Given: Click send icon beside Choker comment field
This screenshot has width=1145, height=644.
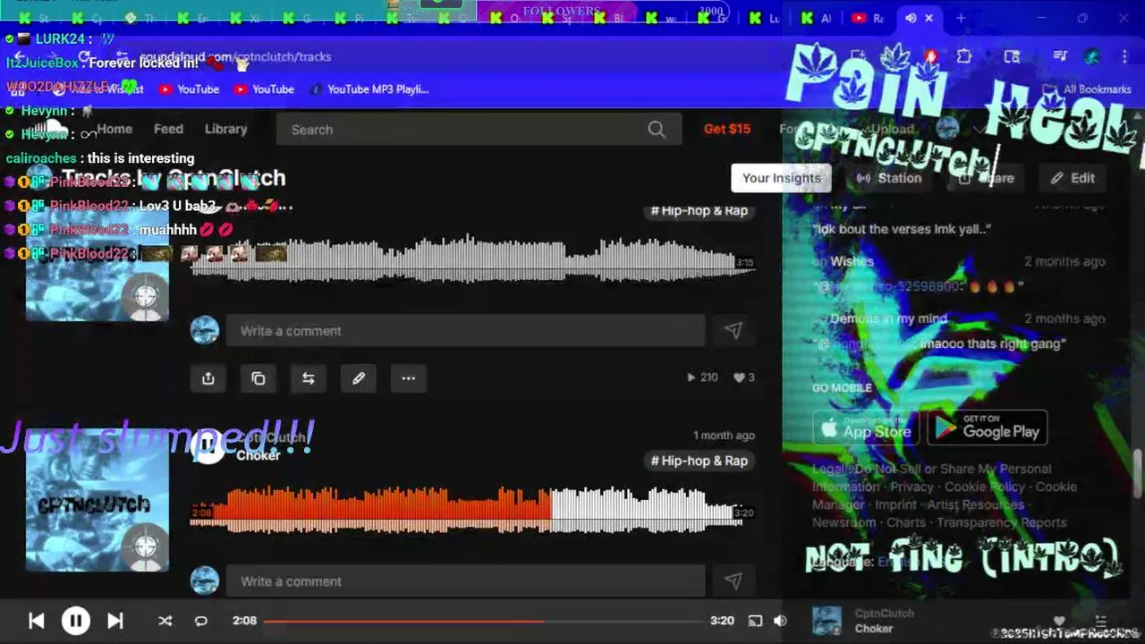Looking at the screenshot, I should click(734, 581).
